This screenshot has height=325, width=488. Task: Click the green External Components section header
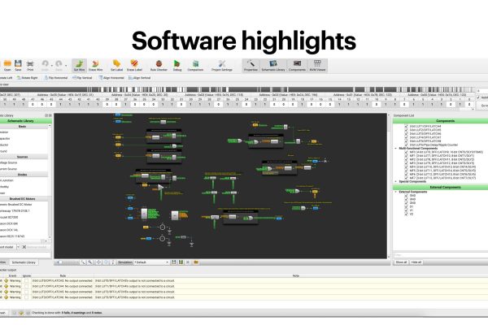coord(440,187)
